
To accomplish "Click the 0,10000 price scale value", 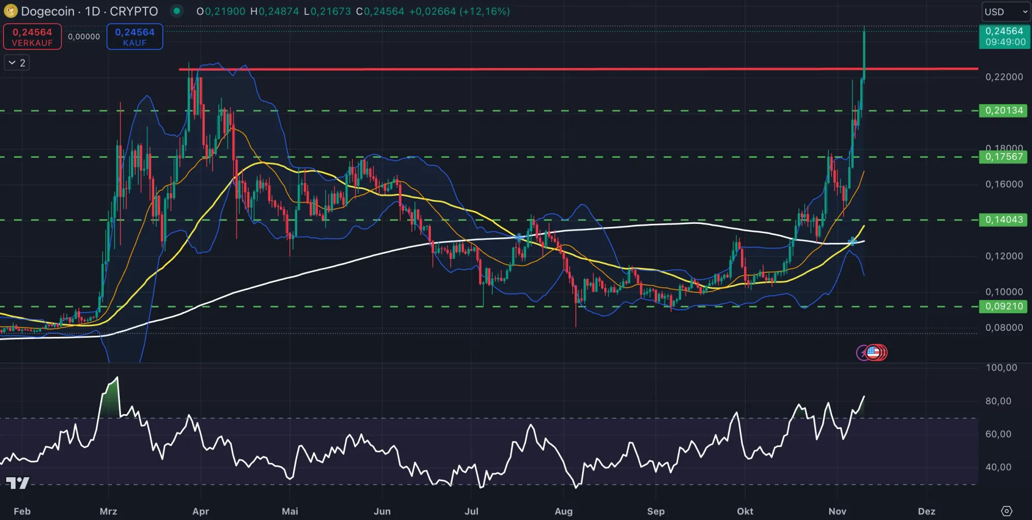I will pos(1004,292).
